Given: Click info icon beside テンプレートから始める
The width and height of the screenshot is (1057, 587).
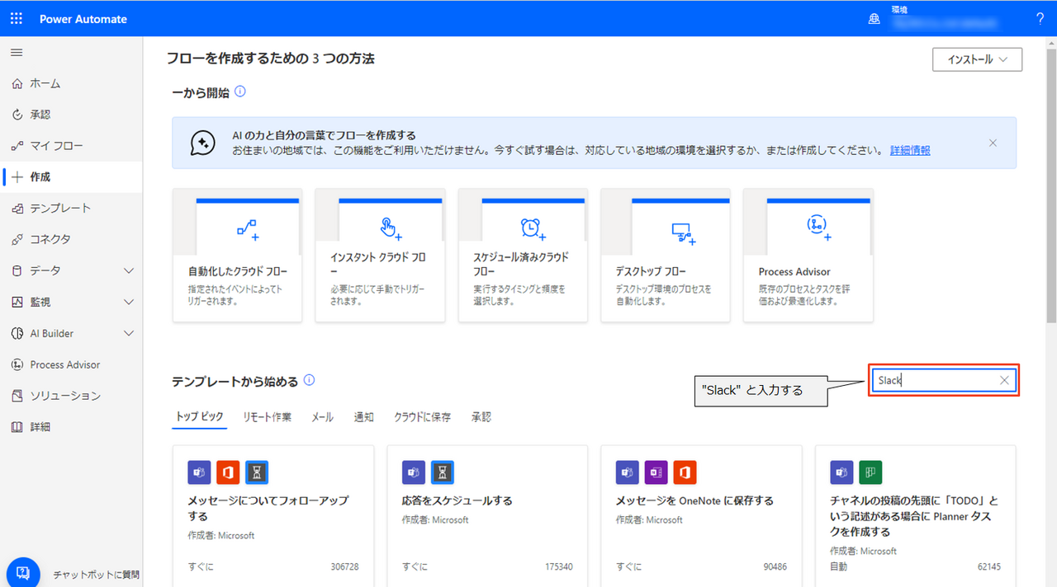Looking at the screenshot, I should (x=310, y=380).
